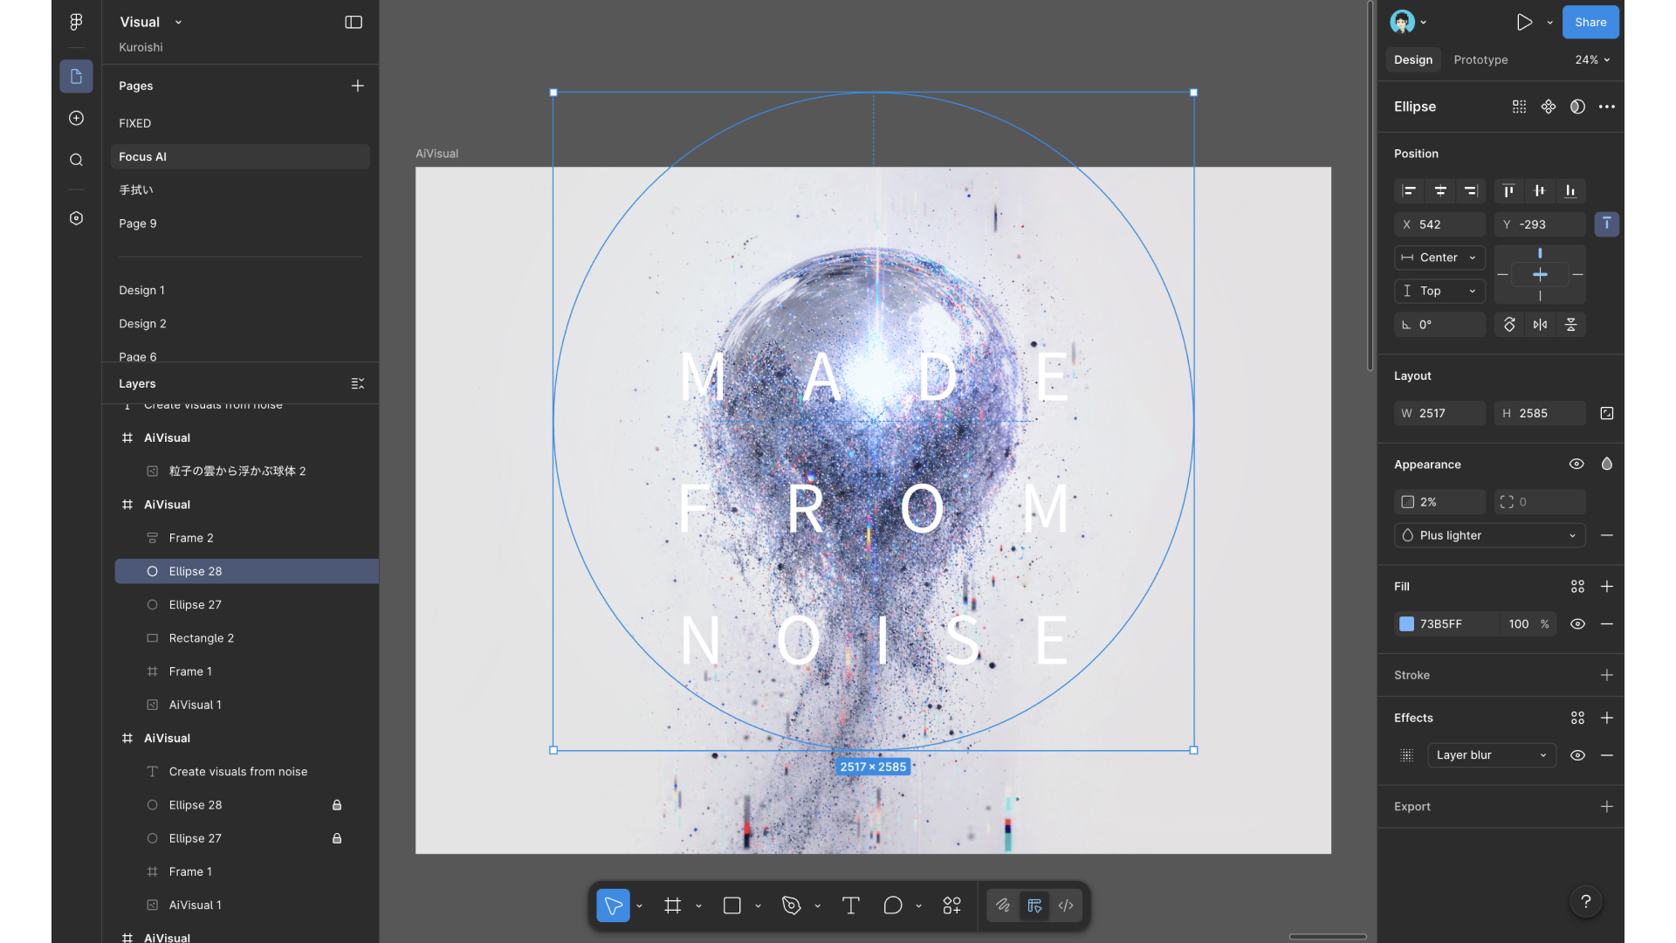Select the Ellipse 27 layer under Frame 2

(x=196, y=604)
